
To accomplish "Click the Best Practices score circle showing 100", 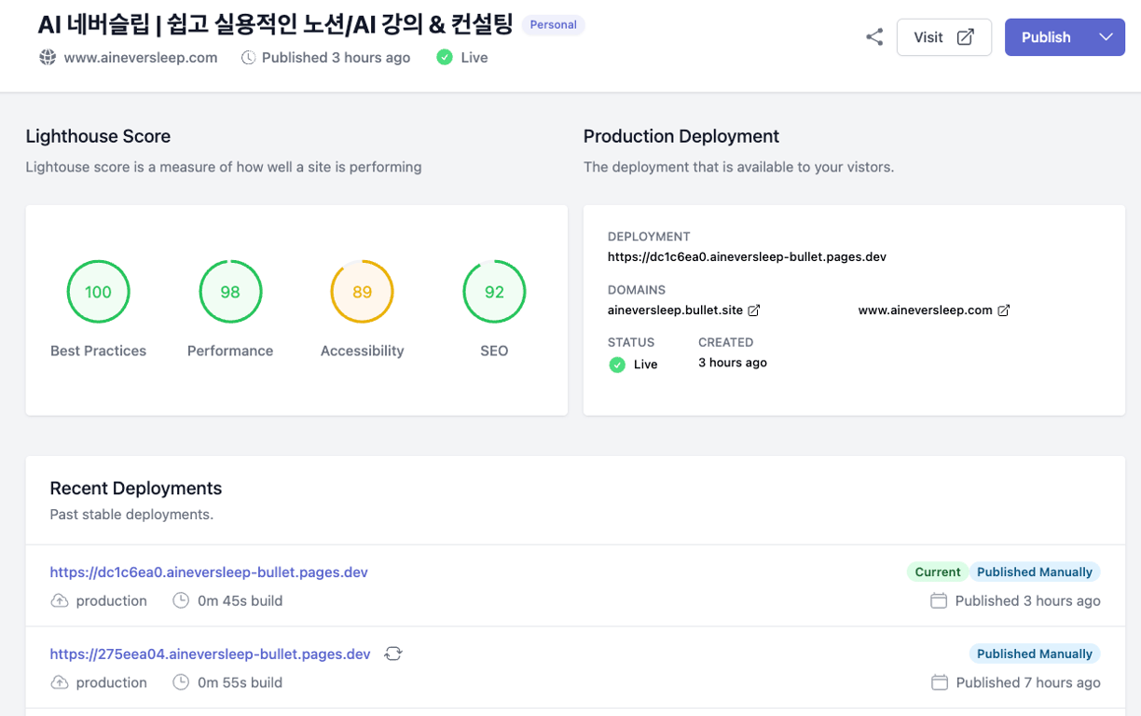I will [x=98, y=292].
